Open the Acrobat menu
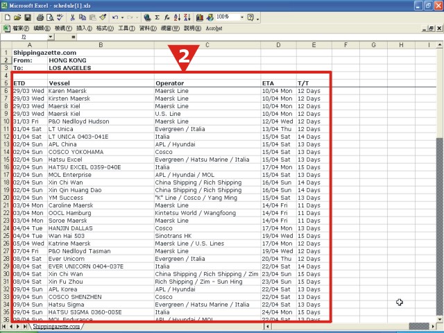The width and height of the screenshot is (444, 333). pyautogui.click(x=214, y=28)
